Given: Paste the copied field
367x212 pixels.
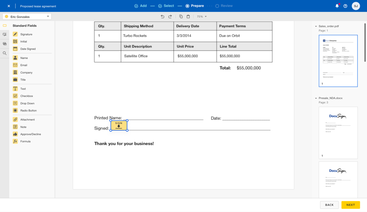Looking at the screenshot, I should tap(188, 16).
